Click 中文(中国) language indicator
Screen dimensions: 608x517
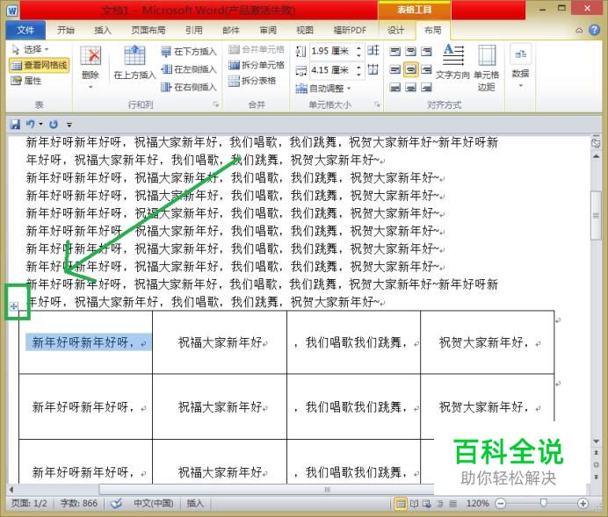154,504
